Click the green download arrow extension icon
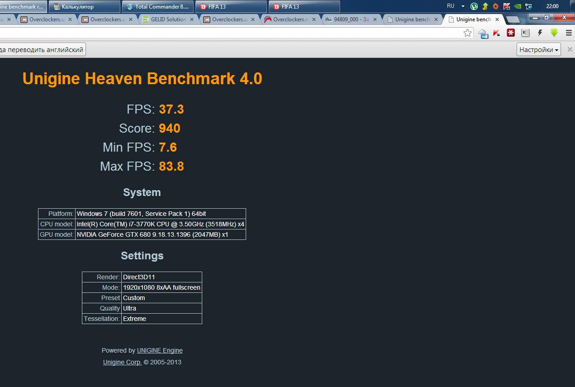This screenshot has width=575, height=387. [554, 33]
